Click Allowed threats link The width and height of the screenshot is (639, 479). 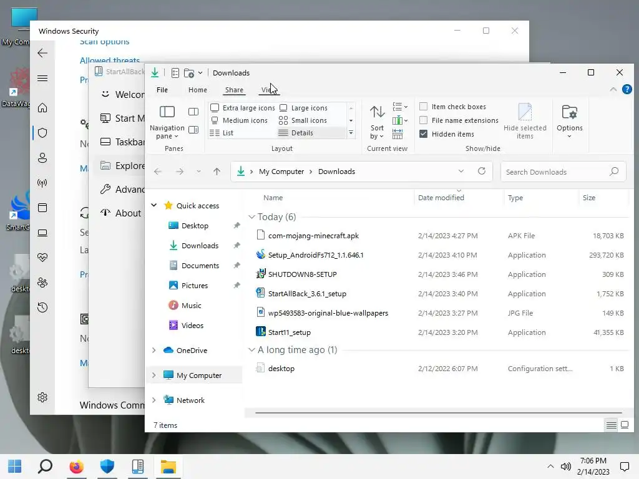pos(110,60)
